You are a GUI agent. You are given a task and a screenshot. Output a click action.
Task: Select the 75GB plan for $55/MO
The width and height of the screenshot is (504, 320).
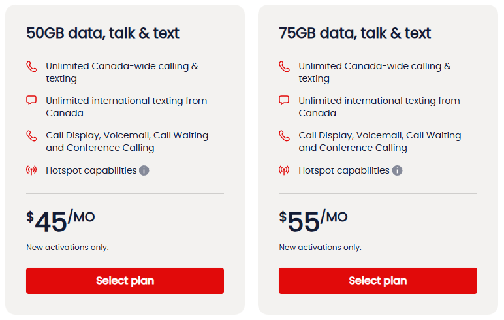click(377, 281)
